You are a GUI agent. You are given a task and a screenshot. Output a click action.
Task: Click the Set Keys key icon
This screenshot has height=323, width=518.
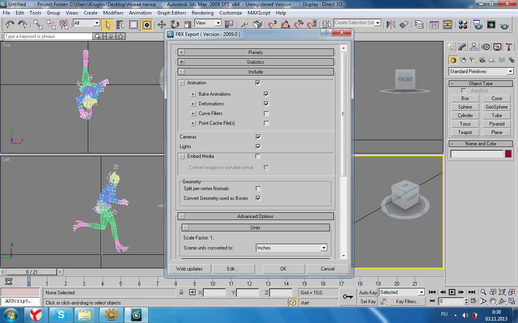click(x=348, y=297)
